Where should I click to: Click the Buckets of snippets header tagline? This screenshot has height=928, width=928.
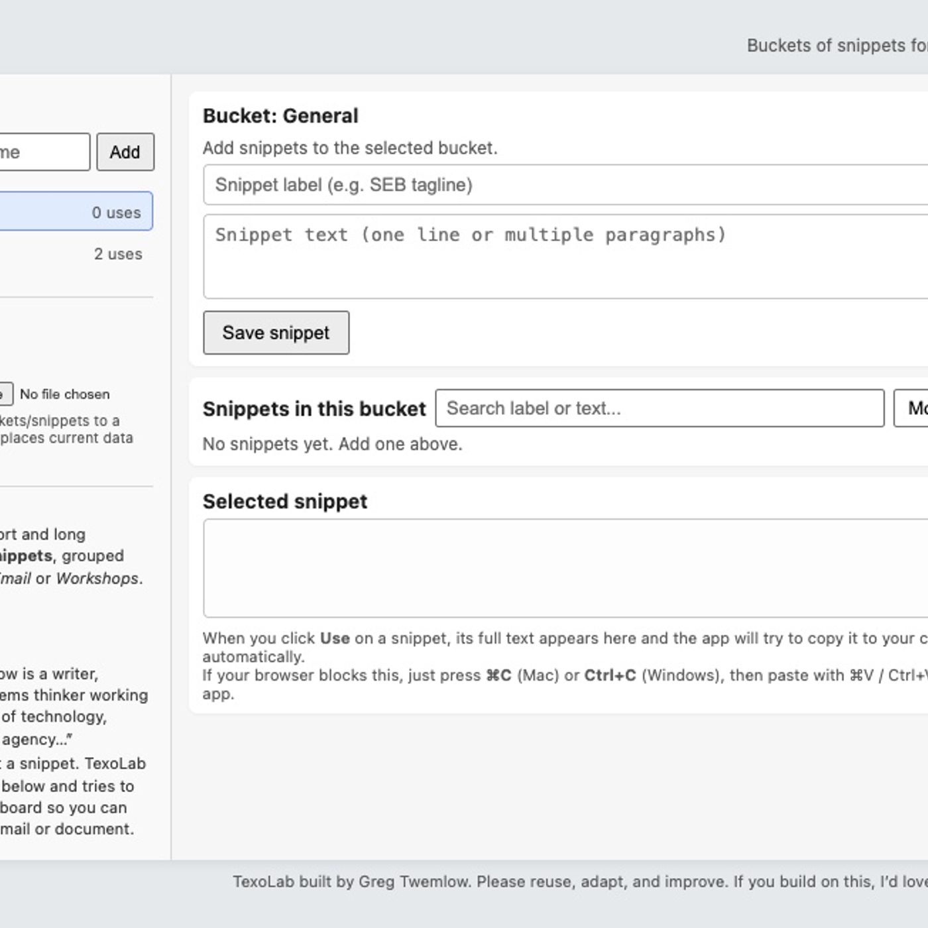(837, 46)
